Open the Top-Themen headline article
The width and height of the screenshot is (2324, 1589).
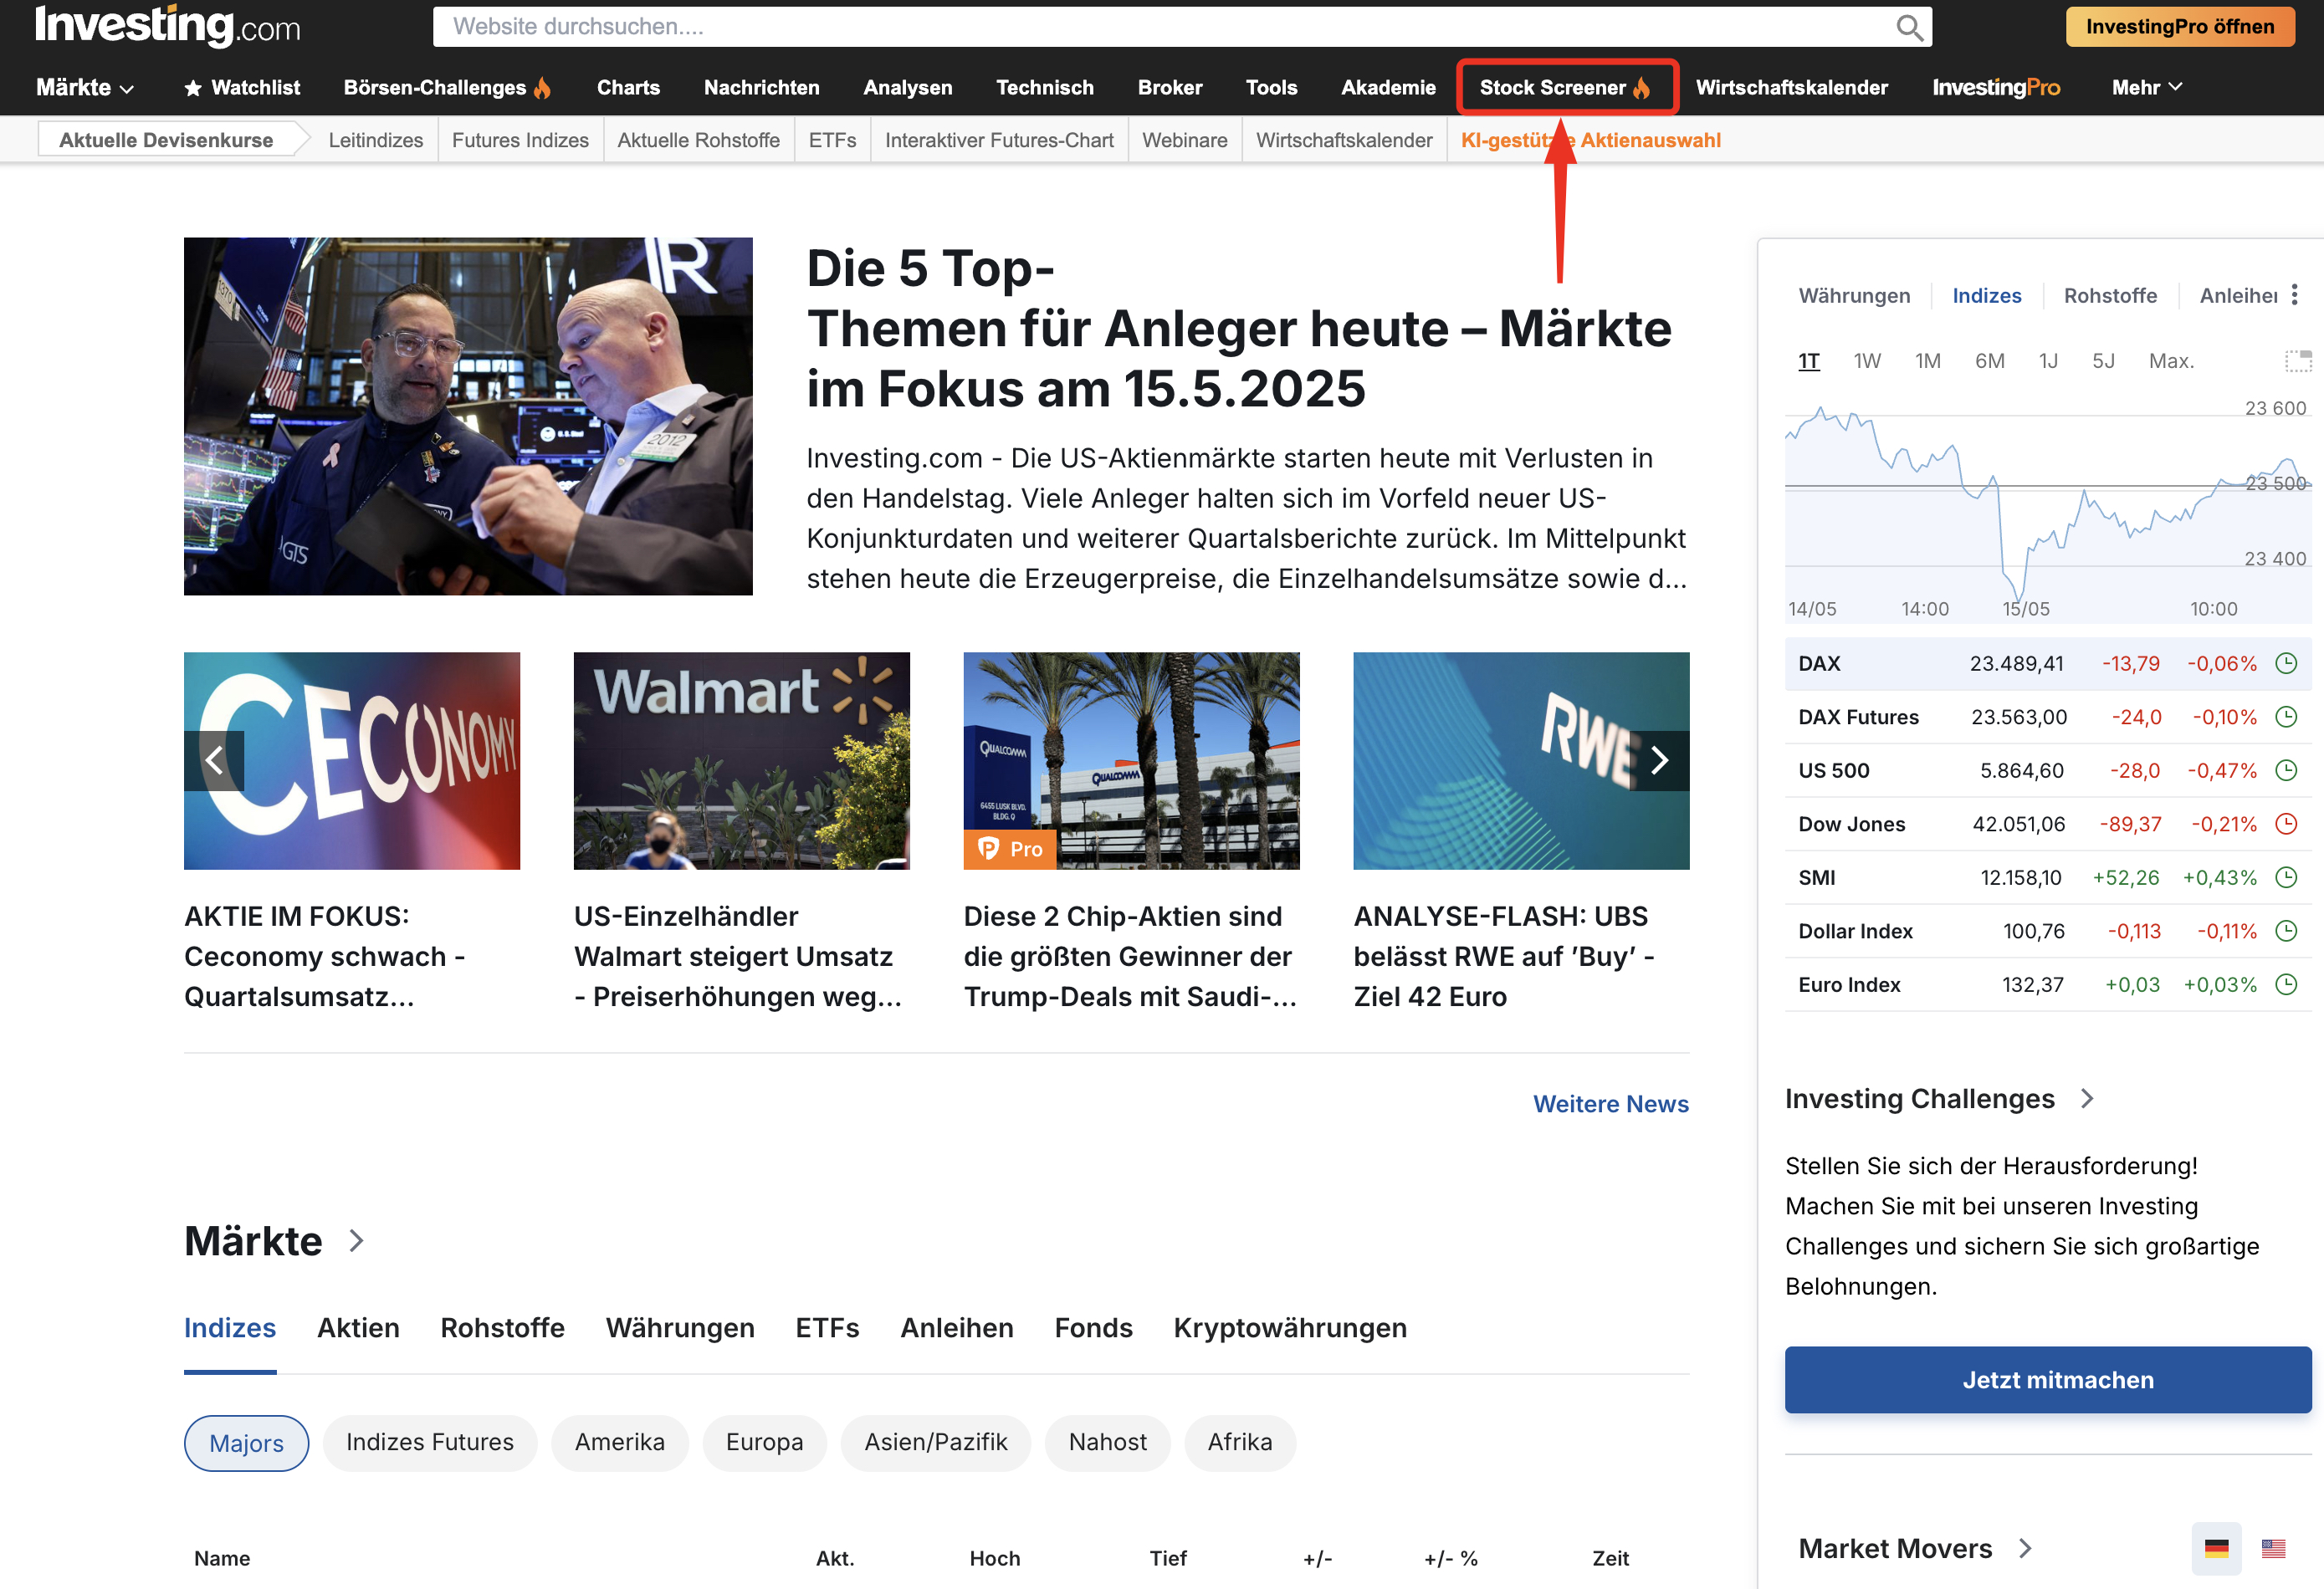pyautogui.click(x=1238, y=328)
